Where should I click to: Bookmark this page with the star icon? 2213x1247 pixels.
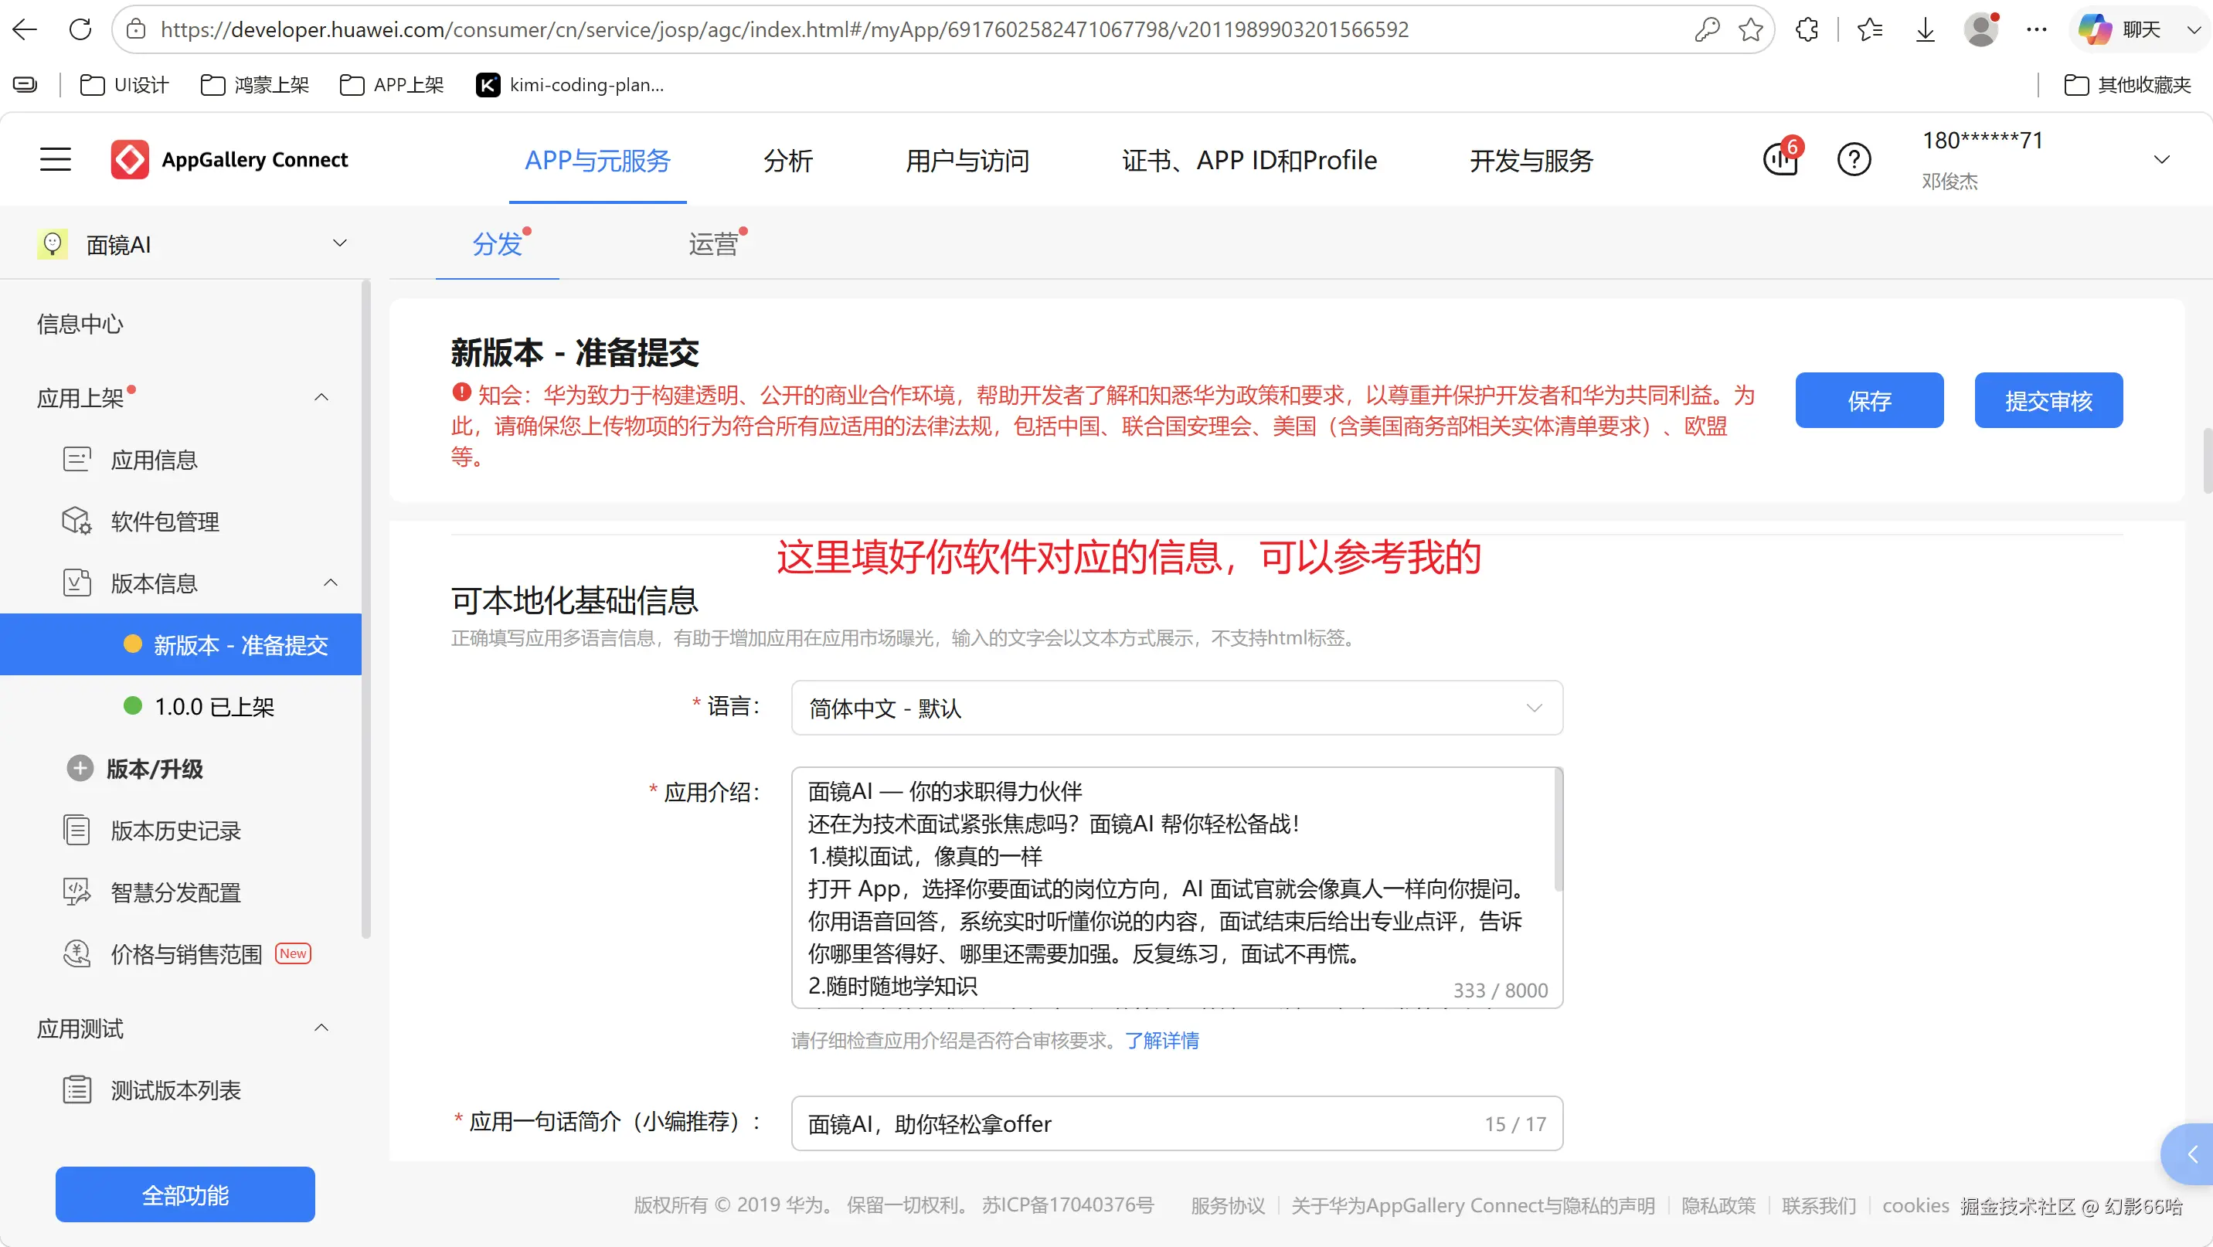[1750, 29]
